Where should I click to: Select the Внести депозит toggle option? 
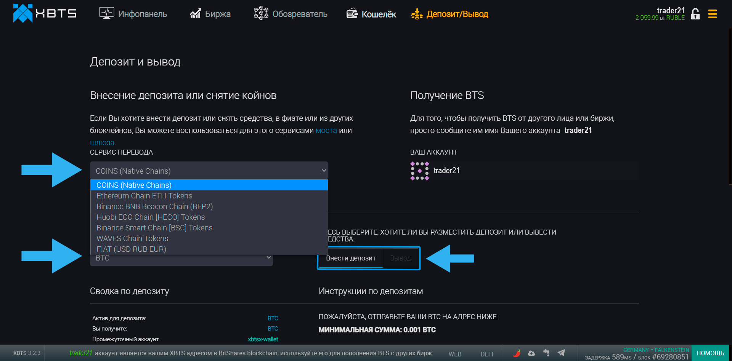tap(350, 258)
